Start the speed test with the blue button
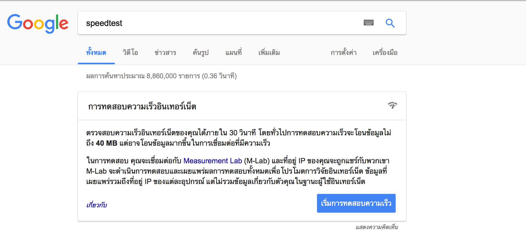The image size is (526, 239). coord(356,203)
